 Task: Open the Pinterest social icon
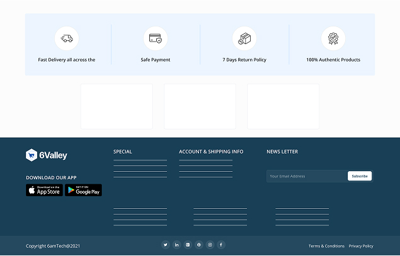click(199, 245)
